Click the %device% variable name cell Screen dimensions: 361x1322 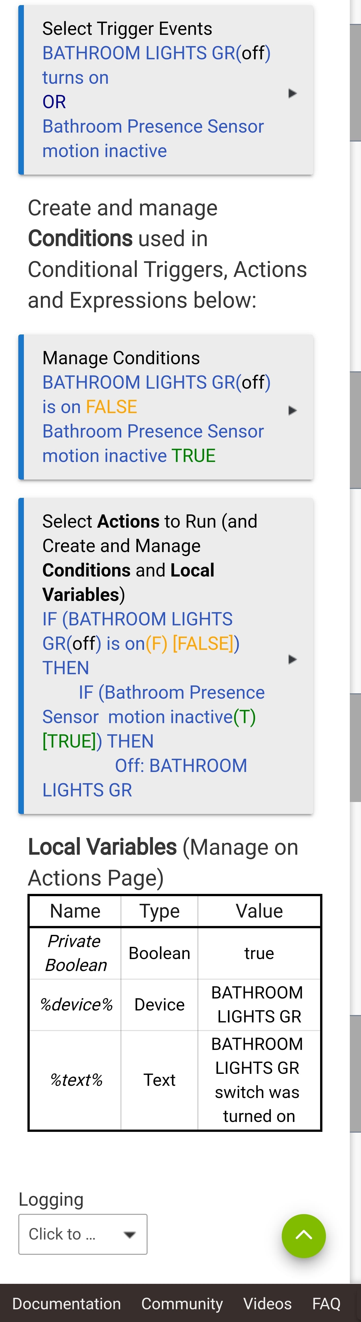[x=75, y=1004]
